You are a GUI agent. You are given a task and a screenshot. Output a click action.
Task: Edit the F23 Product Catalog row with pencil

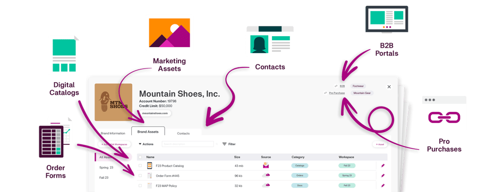click(x=383, y=165)
